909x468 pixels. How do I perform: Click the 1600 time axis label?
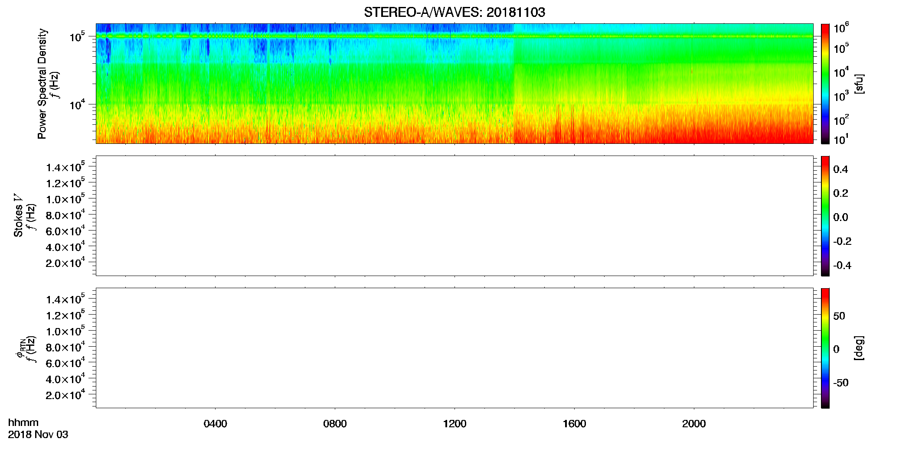point(574,424)
